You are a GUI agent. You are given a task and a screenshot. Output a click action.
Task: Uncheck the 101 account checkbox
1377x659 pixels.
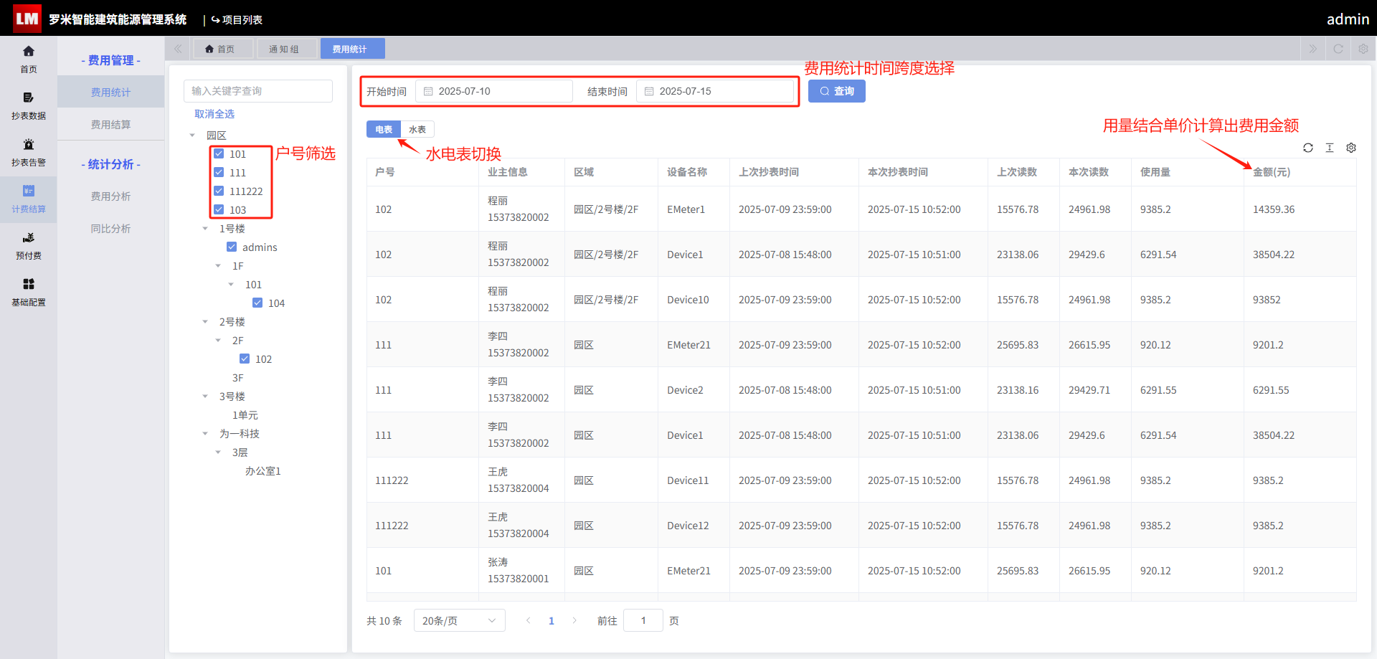219,153
